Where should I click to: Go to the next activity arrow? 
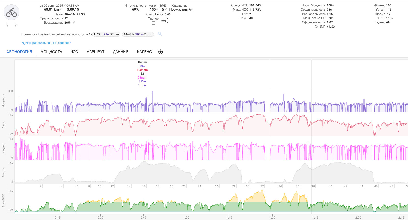pyautogui.click(x=16, y=25)
